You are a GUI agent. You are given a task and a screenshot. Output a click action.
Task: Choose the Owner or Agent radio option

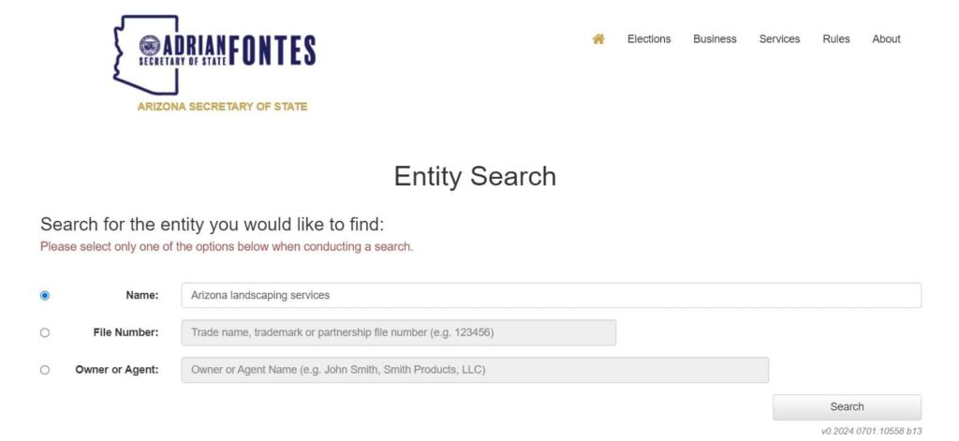pyautogui.click(x=45, y=370)
